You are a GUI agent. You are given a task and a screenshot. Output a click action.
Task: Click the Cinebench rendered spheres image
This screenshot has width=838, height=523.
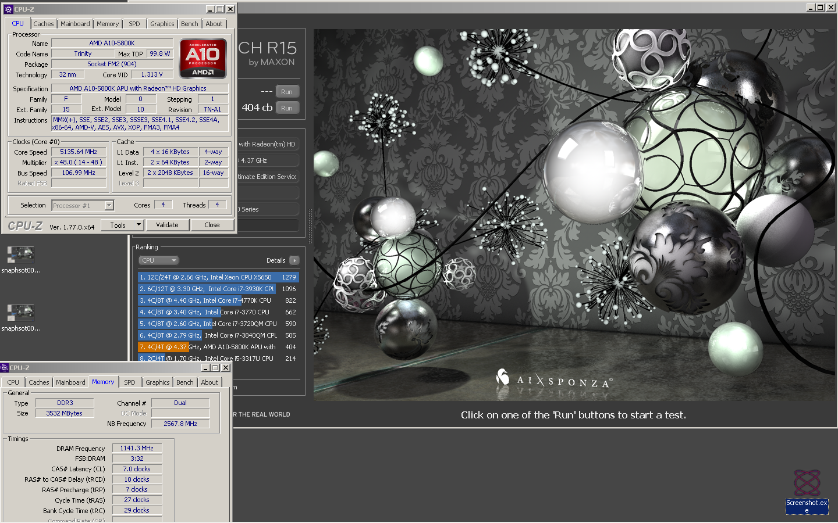(x=574, y=214)
